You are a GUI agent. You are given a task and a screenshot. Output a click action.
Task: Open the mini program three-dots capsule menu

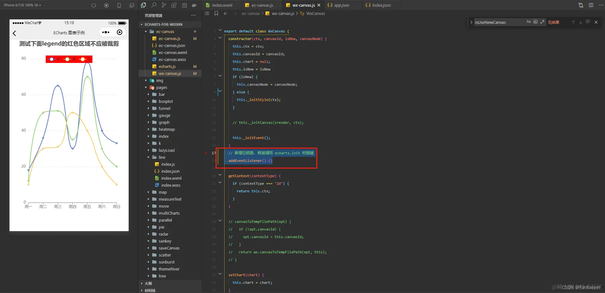[106, 32]
